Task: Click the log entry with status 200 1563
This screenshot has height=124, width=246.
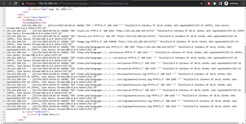Action: (121, 108)
